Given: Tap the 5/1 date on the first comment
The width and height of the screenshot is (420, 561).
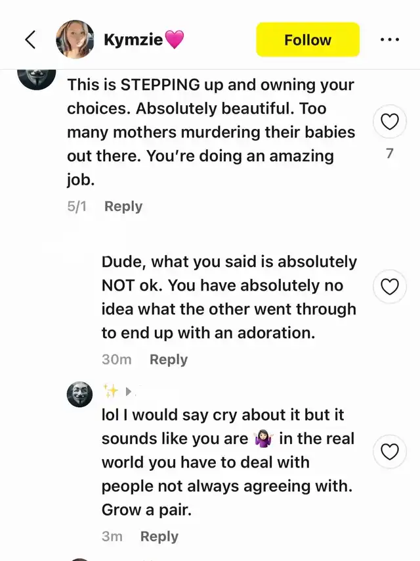Looking at the screenshot, I should [77, 206].
